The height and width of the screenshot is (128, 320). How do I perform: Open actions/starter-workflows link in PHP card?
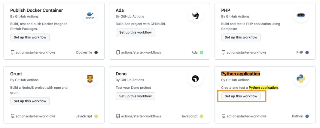[246, 52]
